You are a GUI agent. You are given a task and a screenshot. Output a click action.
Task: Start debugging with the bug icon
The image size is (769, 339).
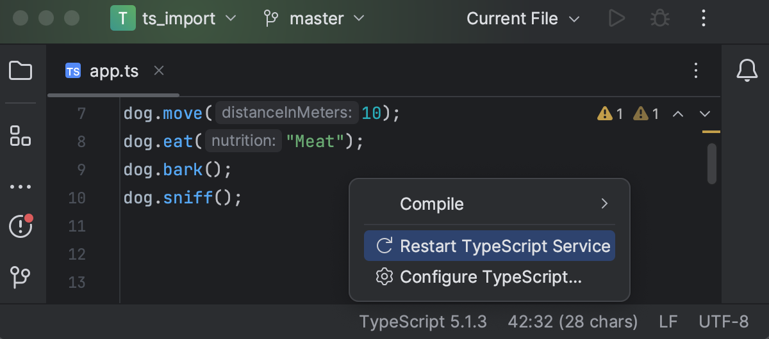click(x=659, y=19)
